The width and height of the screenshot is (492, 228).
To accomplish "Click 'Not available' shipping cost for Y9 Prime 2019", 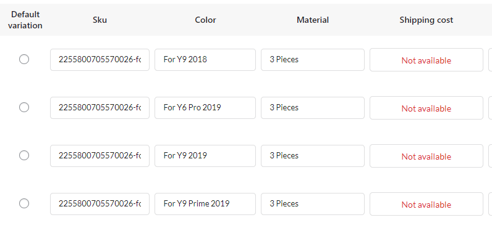I will coord(426,204).
